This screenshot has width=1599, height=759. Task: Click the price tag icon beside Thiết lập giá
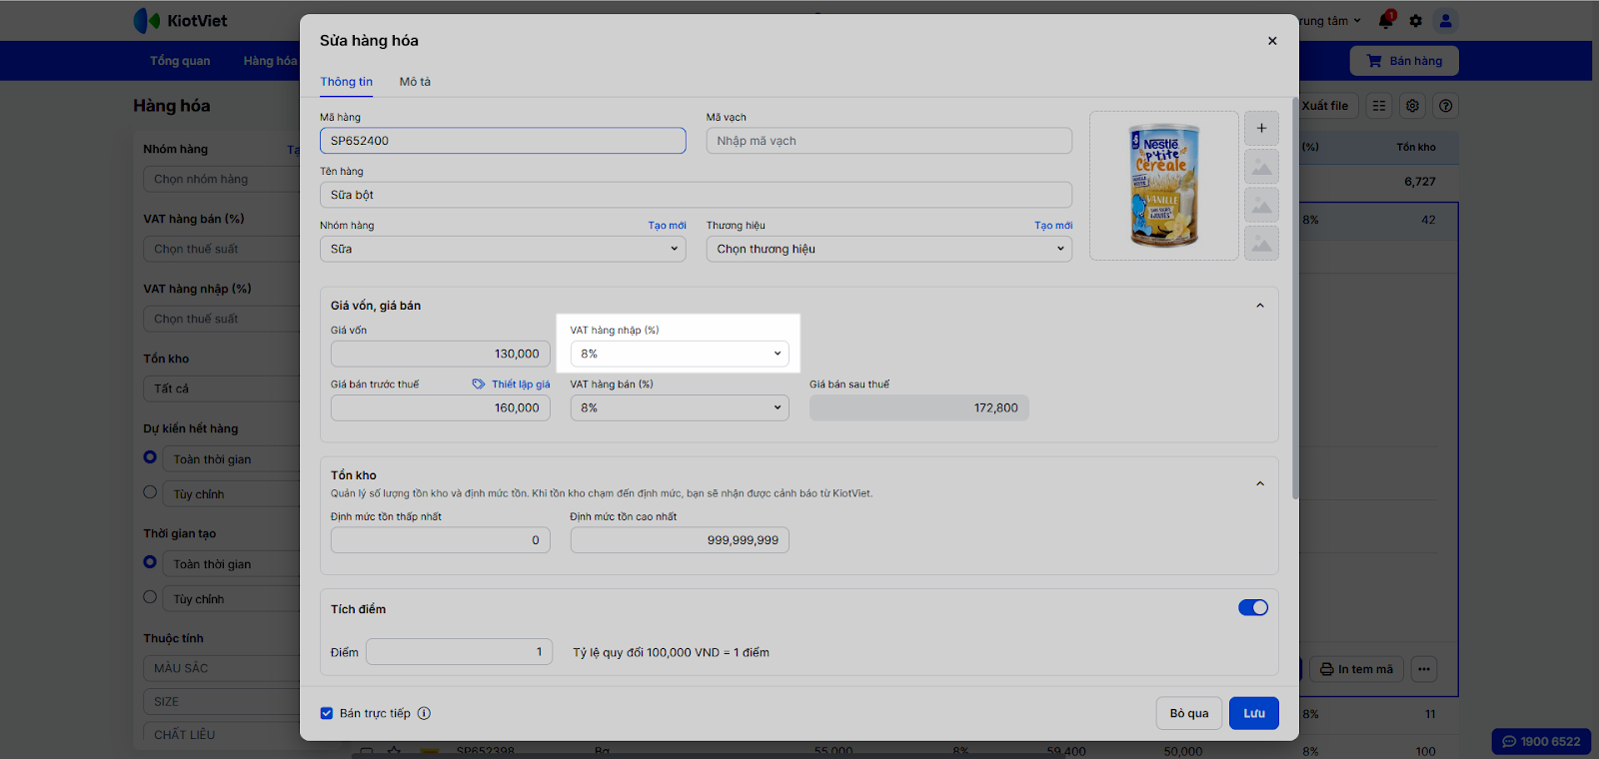click(479, 384)
